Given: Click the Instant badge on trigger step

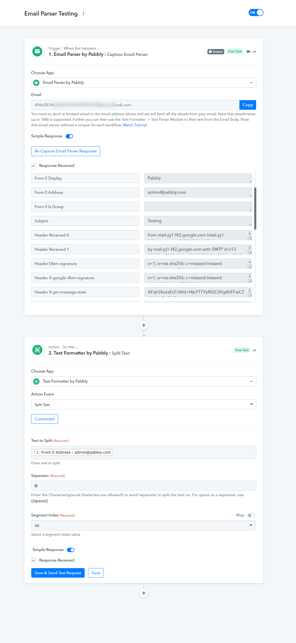Looking at the screenshot, I should [x=216, y=52].
